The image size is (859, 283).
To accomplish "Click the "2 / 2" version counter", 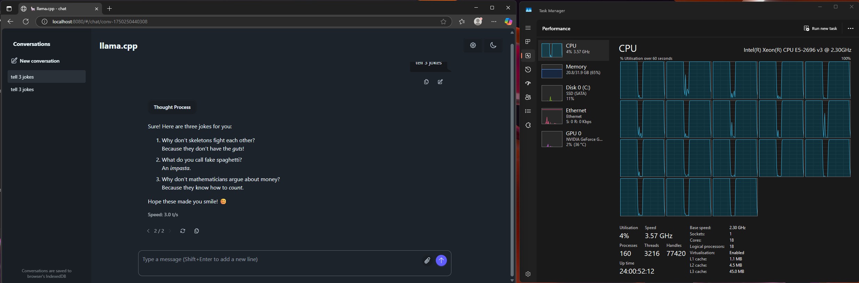I will tap(159, 231).
